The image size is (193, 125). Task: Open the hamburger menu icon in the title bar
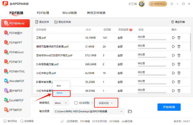point(172,4)
